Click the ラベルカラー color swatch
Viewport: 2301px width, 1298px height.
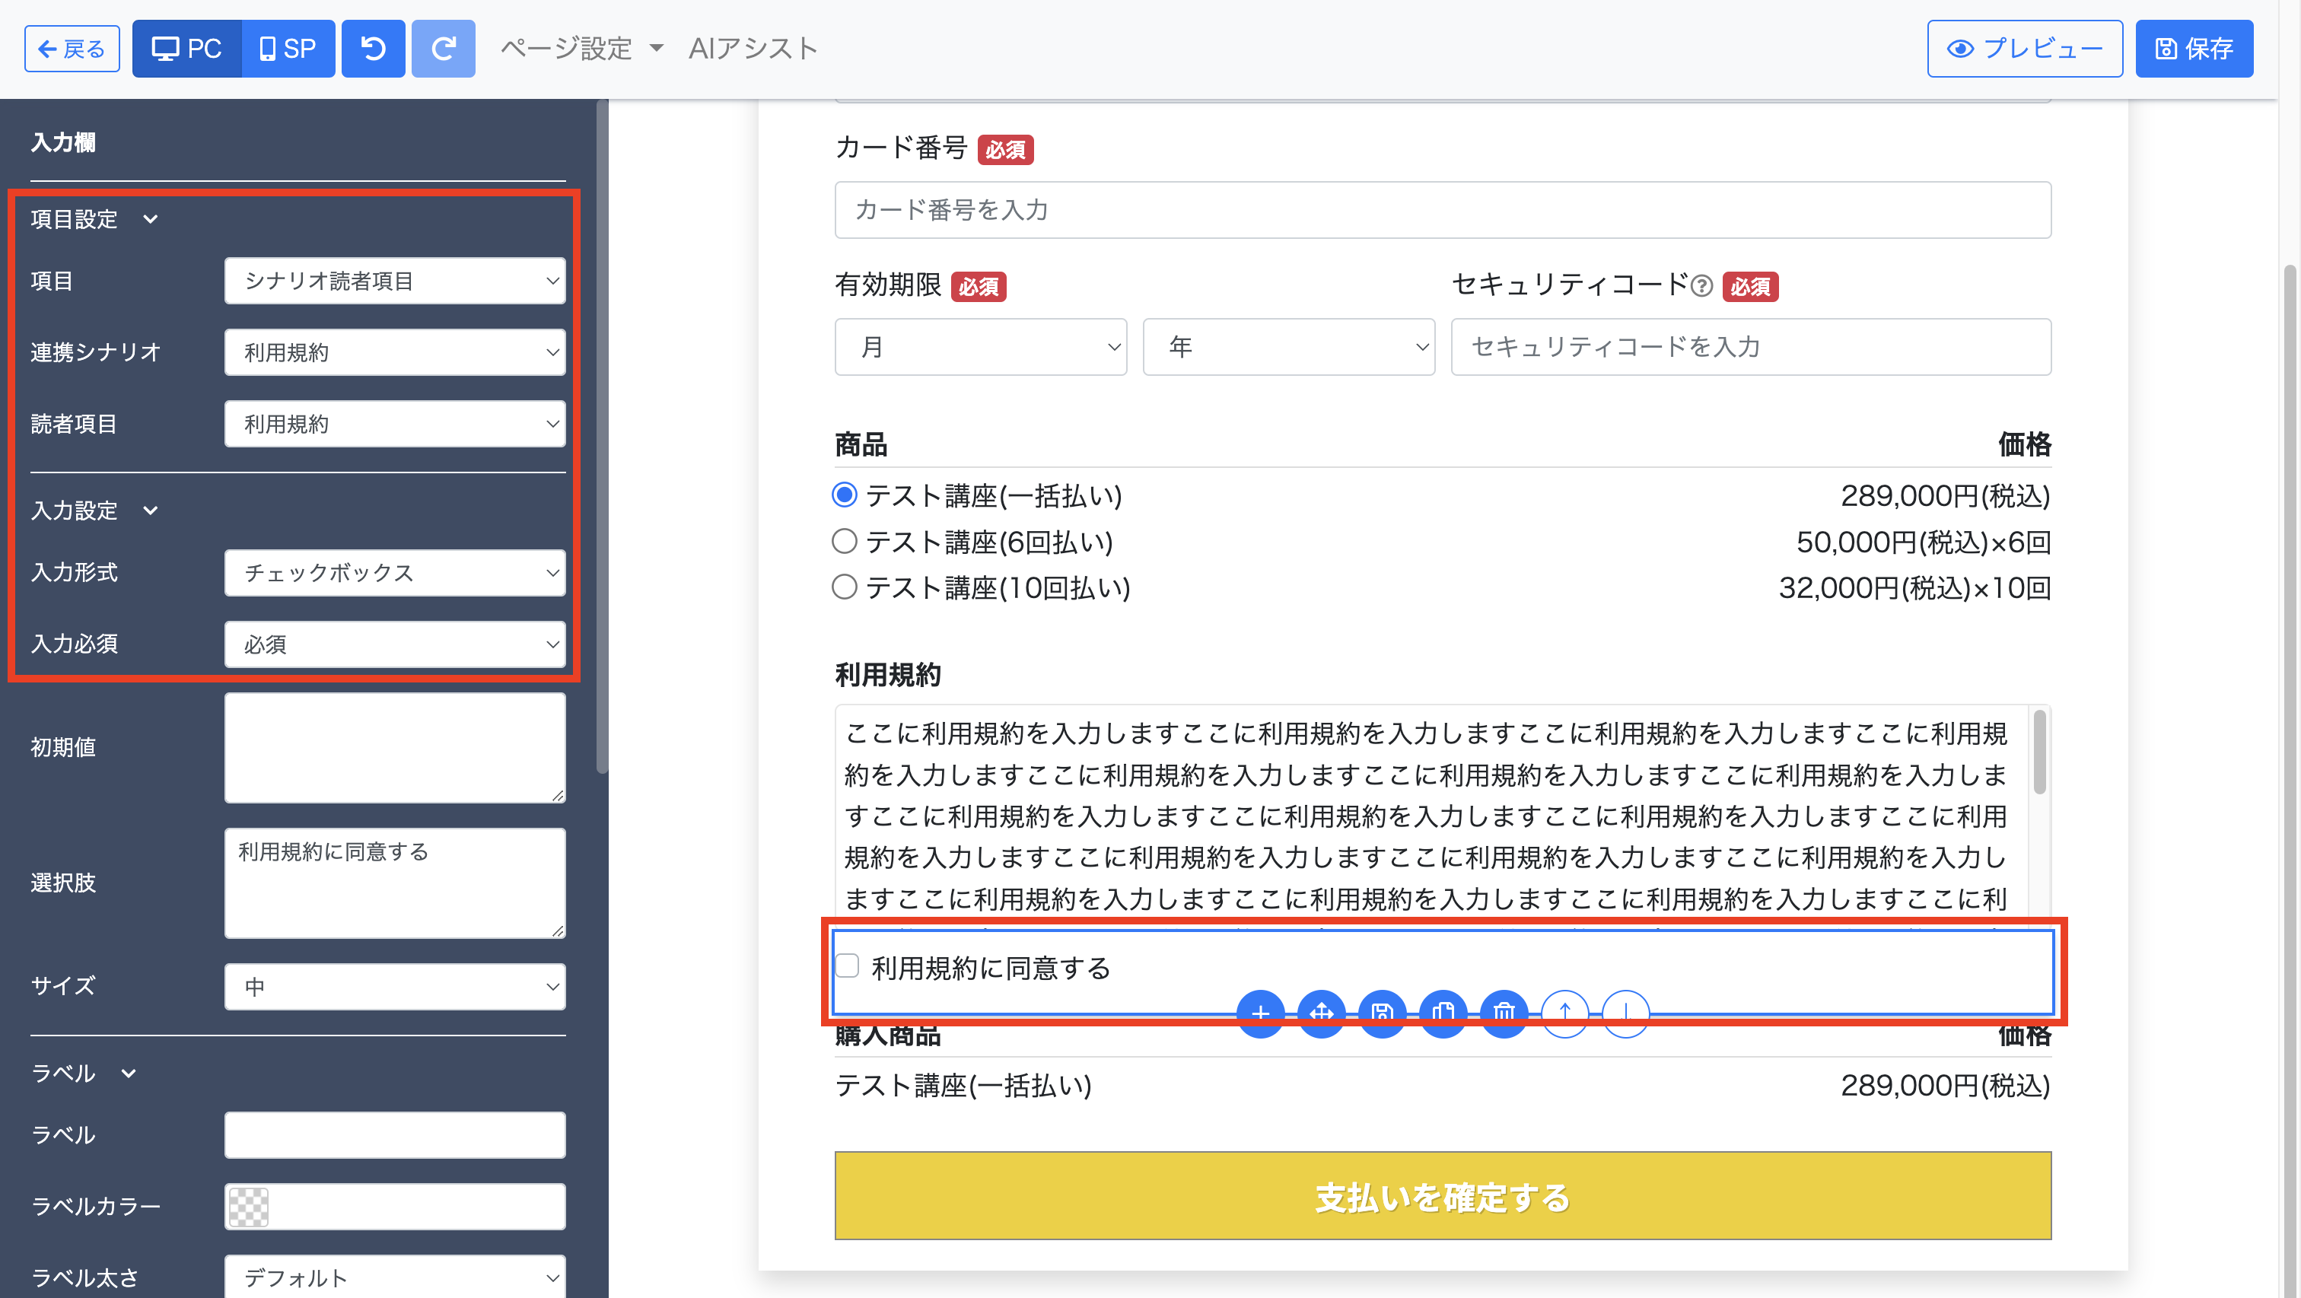[x=248, y=1206]
